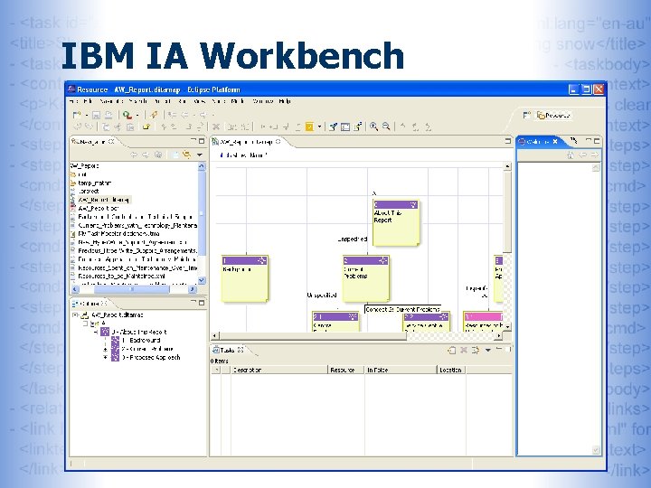The height and width of the screenshot is (488, 651).
Task: Click the Navigator scroll down arrow
Action: coord(202,280)
